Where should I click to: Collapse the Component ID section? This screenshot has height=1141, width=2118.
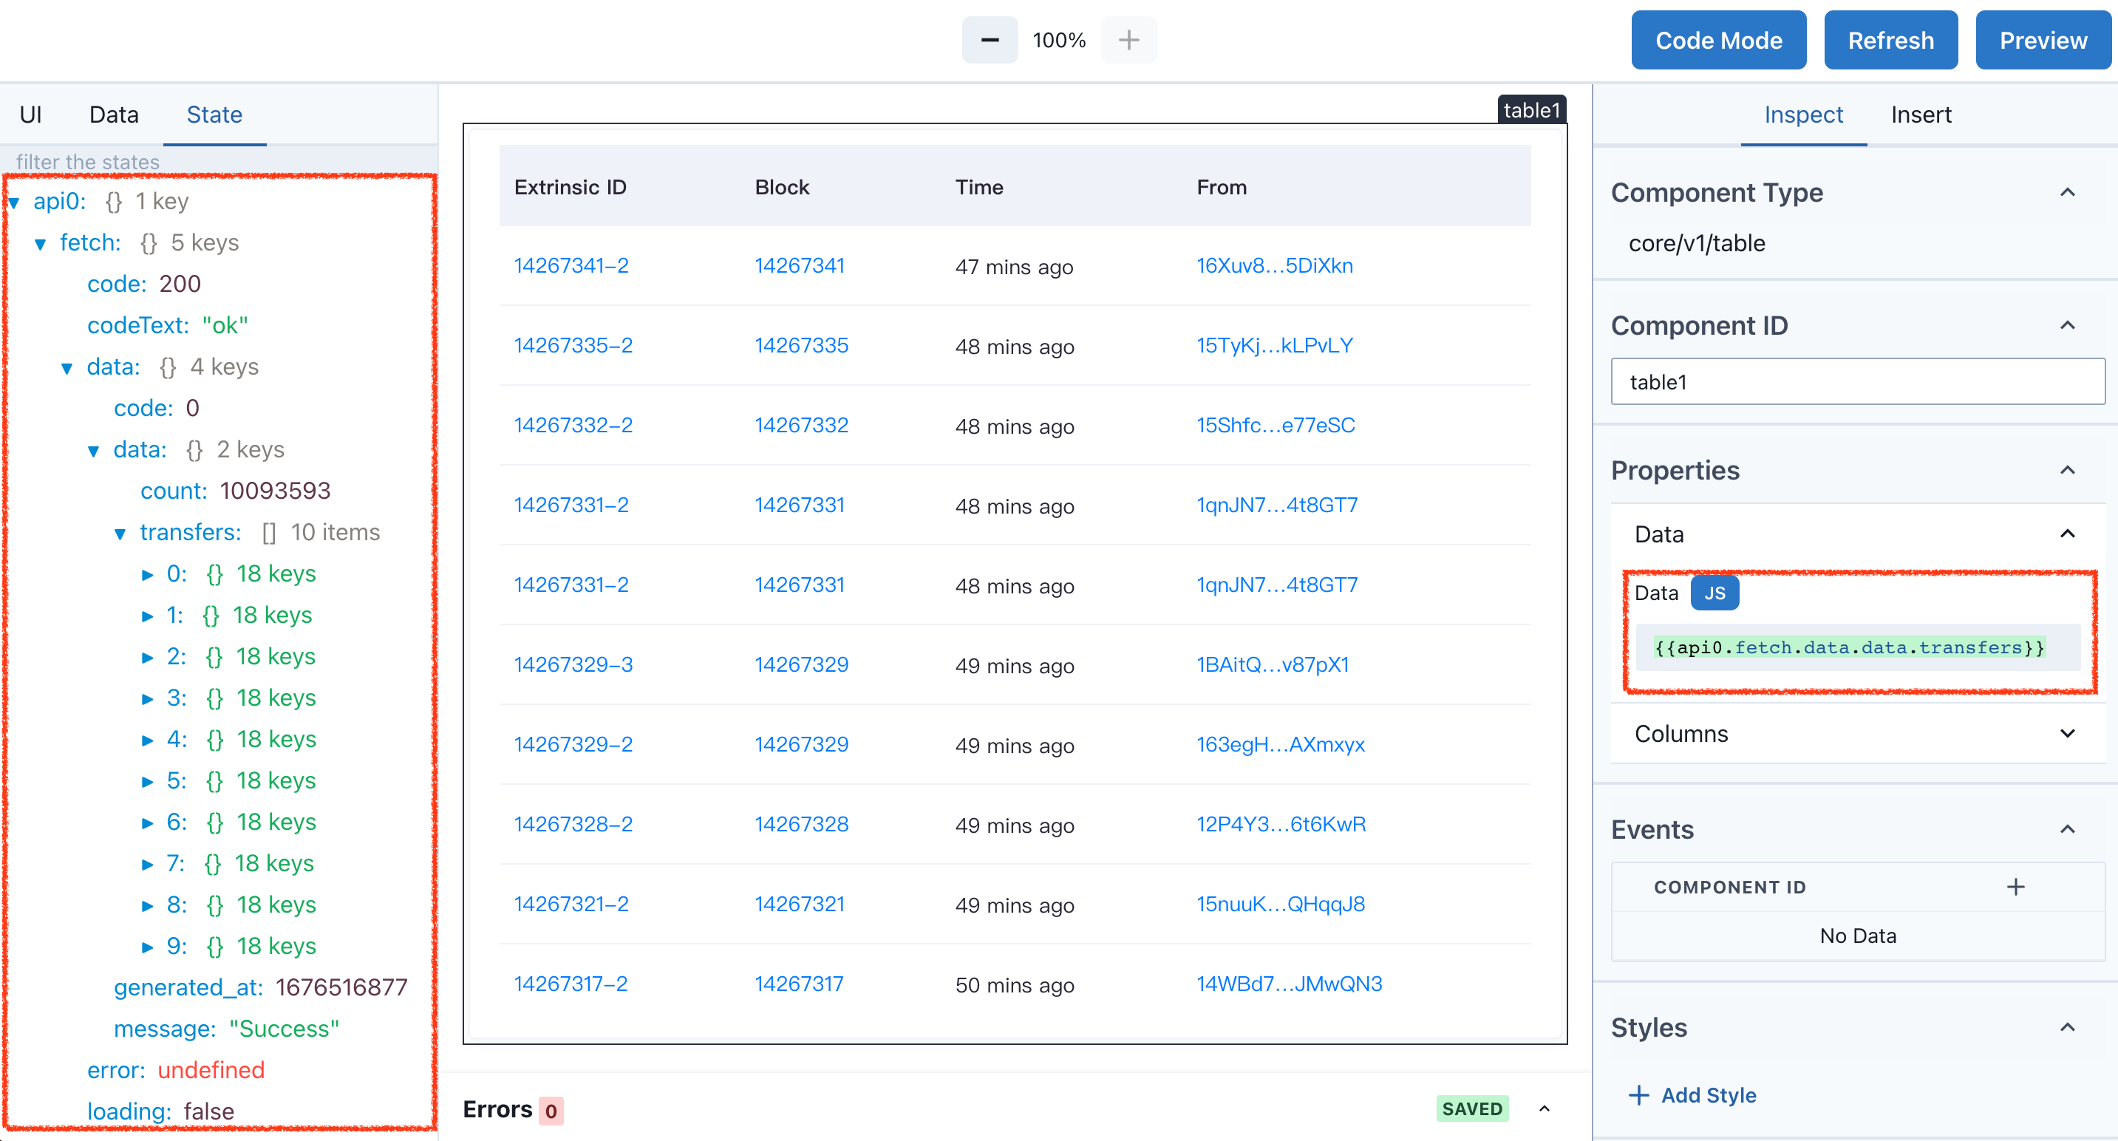pyautogui.click(x=2067, y=326)
